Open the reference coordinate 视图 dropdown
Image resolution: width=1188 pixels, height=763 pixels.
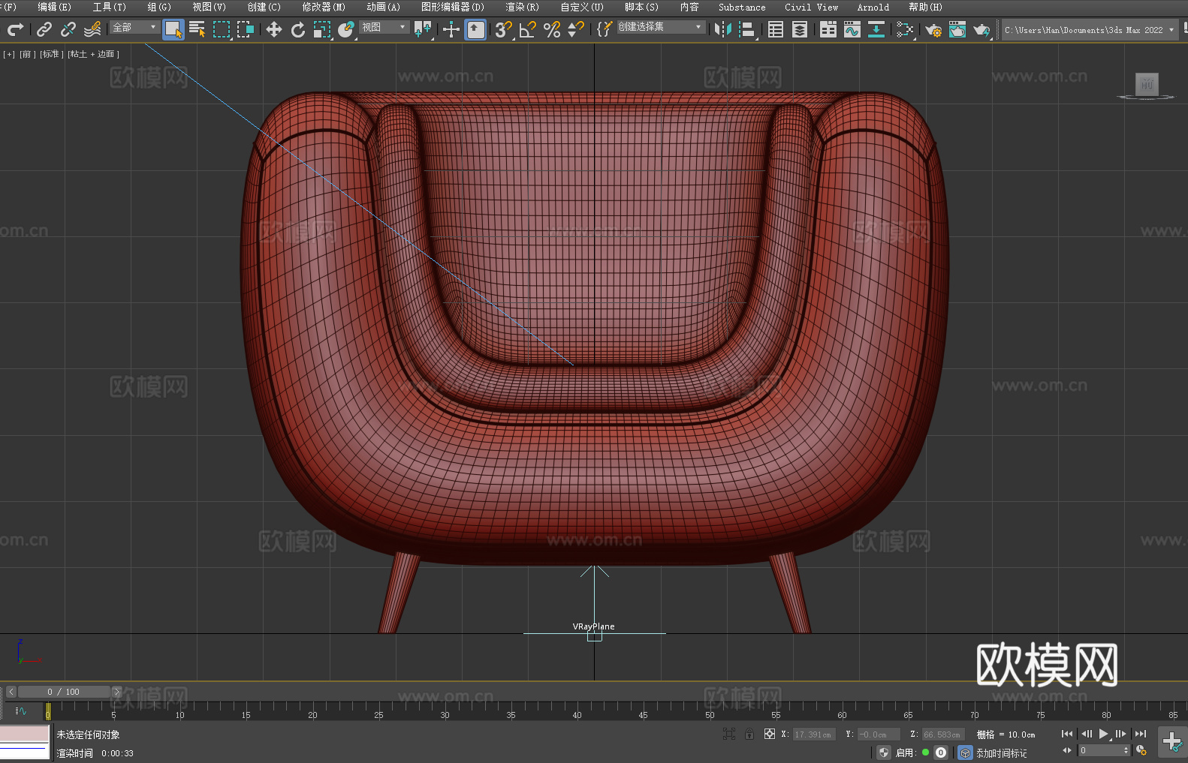(384, 27)
